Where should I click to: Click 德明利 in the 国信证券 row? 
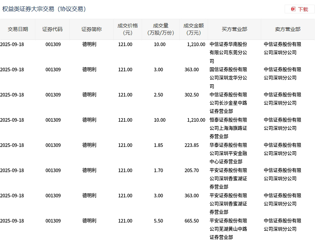pos(89,70)
